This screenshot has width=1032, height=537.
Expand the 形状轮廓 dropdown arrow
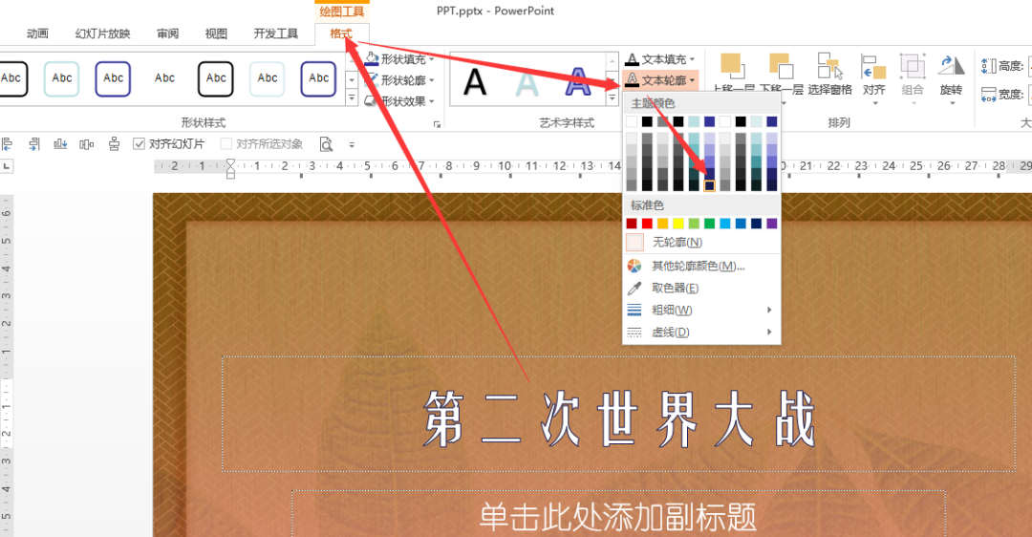pyautogui.click(x=432, y=80)
